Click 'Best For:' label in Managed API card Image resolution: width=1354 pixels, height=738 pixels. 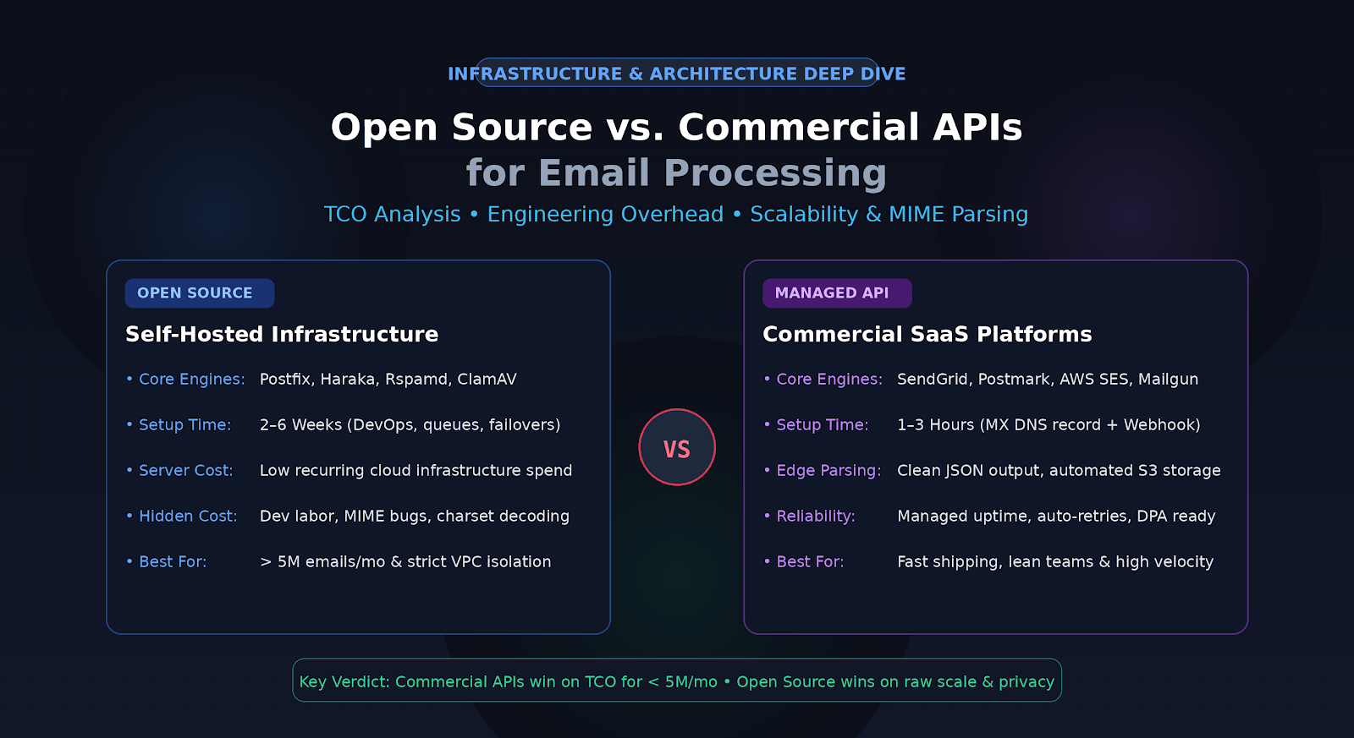pyautogui.click(x=811, y=561)
